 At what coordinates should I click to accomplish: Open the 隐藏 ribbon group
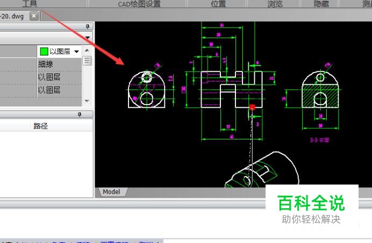(321, 4)
